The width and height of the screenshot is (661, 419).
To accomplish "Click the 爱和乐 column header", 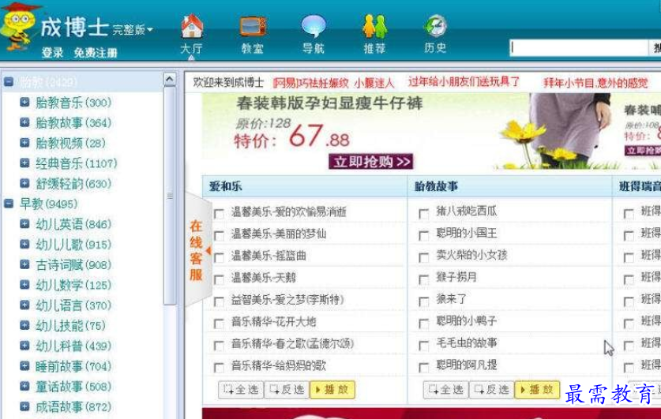I will [x=305, y=186].
